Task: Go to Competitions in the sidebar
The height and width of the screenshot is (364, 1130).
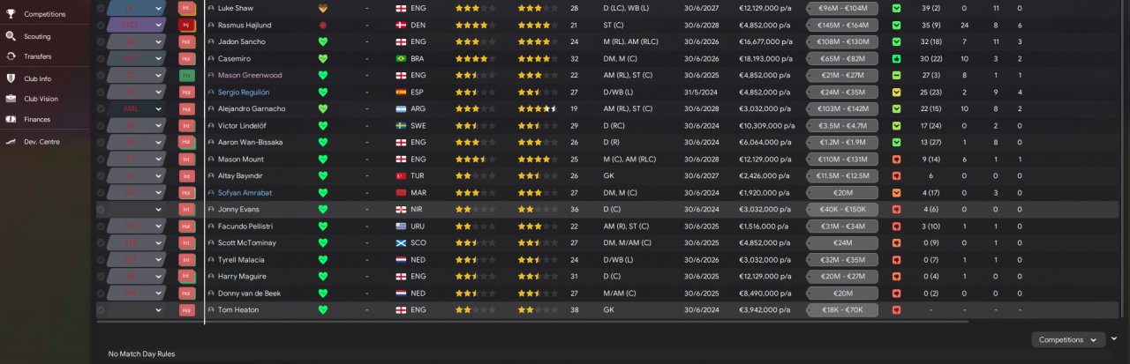Action: point(45,14)
